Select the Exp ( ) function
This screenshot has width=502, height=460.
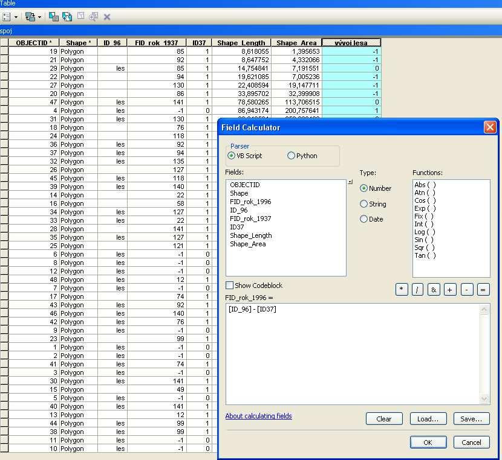pos(425,208)
